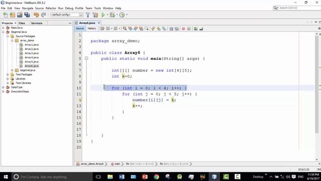
Task: Open the Refactor menu
Action: click(x=51, y=8)
